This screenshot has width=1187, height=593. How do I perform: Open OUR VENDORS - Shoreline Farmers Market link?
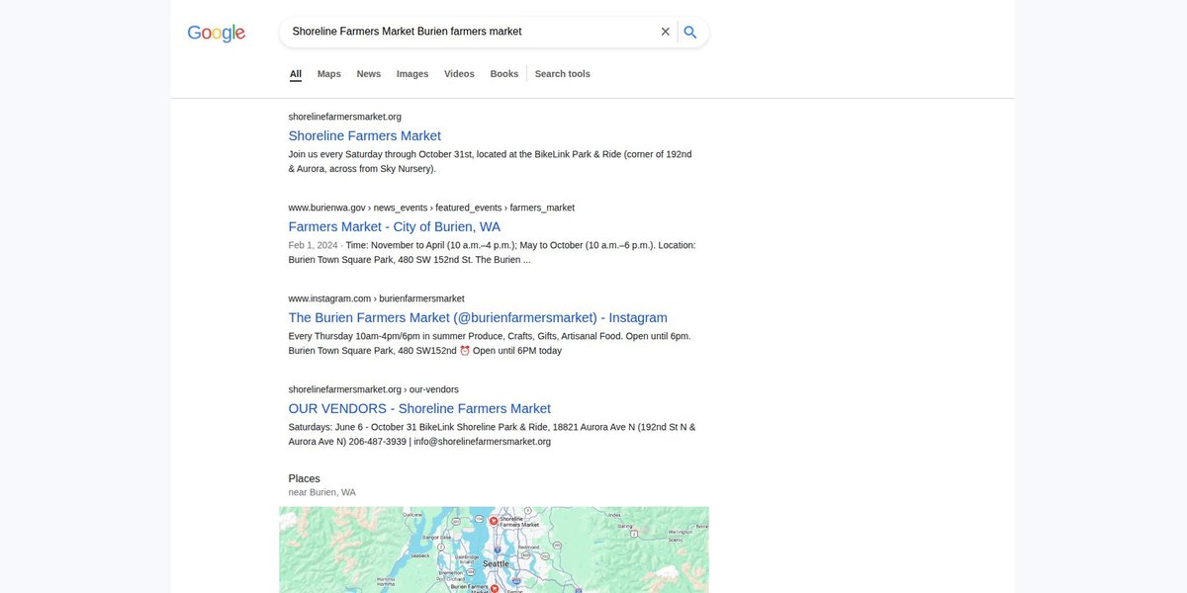tap(419, 408)
